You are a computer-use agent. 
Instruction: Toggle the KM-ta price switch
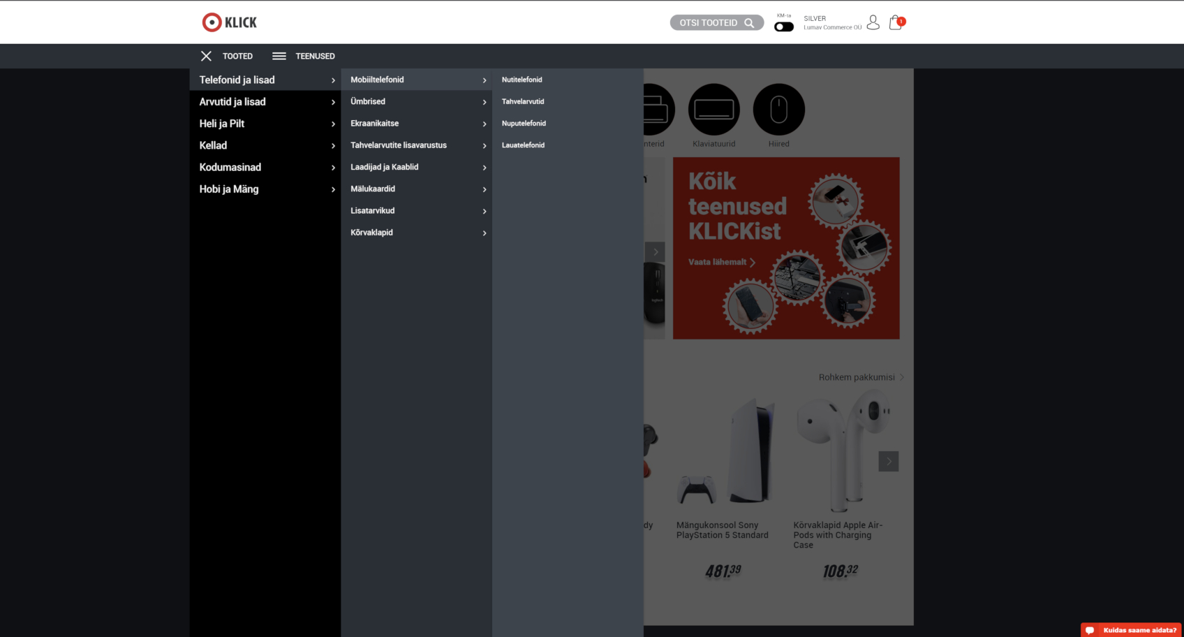[783, 26]
